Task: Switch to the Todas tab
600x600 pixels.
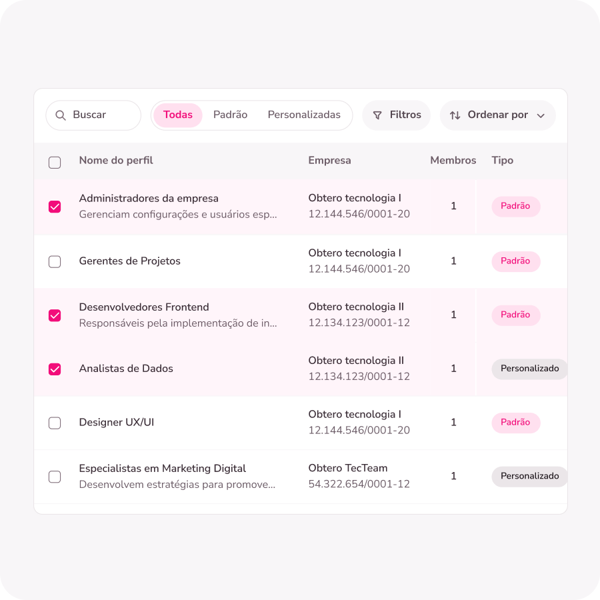Action: (x=178, y=115)
